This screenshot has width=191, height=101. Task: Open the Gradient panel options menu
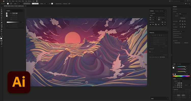pyautogui.click(x=23, y=11)
